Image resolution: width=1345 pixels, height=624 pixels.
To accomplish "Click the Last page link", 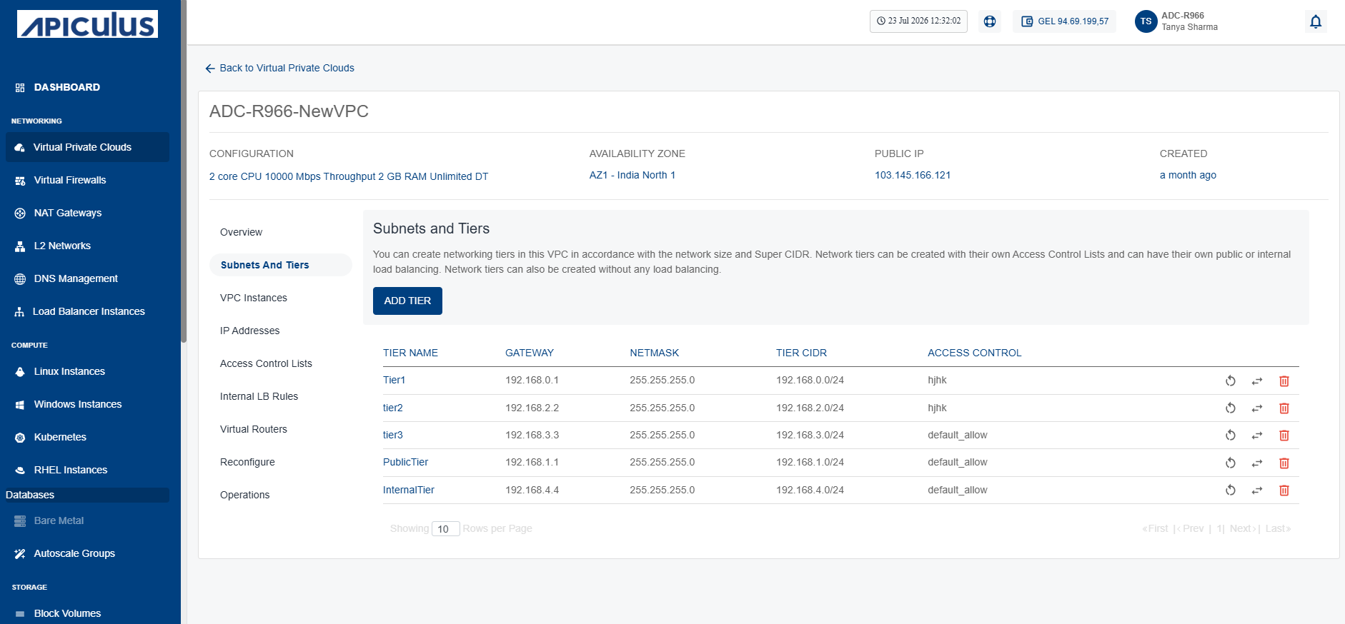I will (1278, 528).
